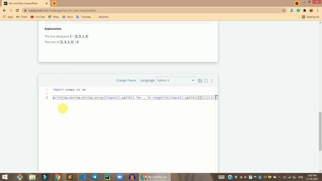The width and height of the screenshot is (322, 181).
Task: Reload the HackerRank page
Action: [17, 11]
